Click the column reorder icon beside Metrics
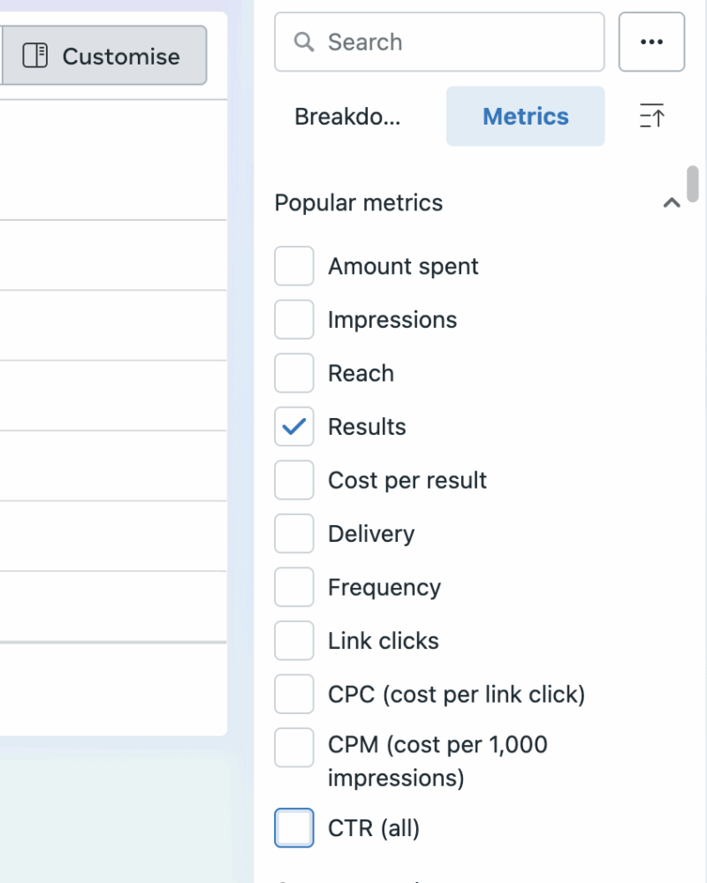 (x=651, y=116)
